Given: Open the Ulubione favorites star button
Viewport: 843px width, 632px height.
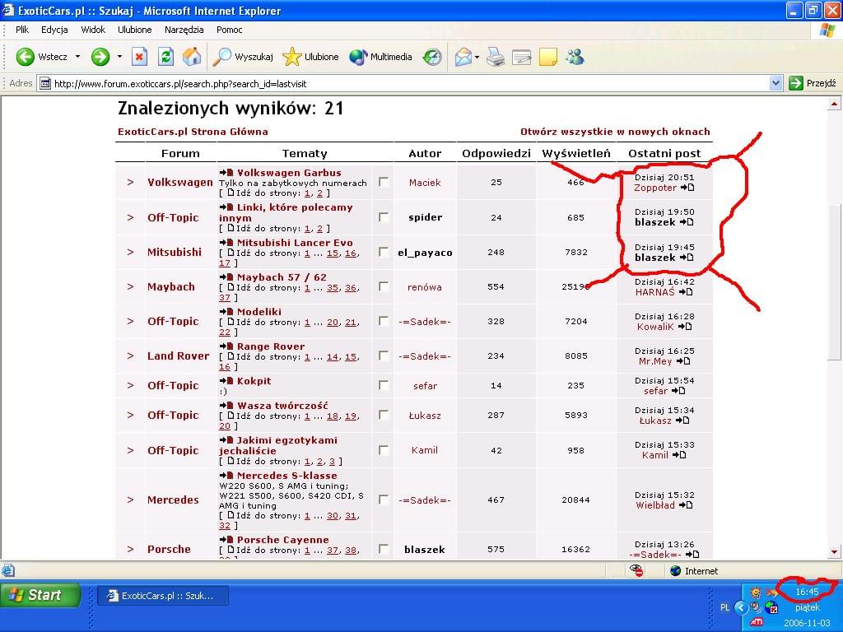Looking at the screenshot, I should point(310,57).
